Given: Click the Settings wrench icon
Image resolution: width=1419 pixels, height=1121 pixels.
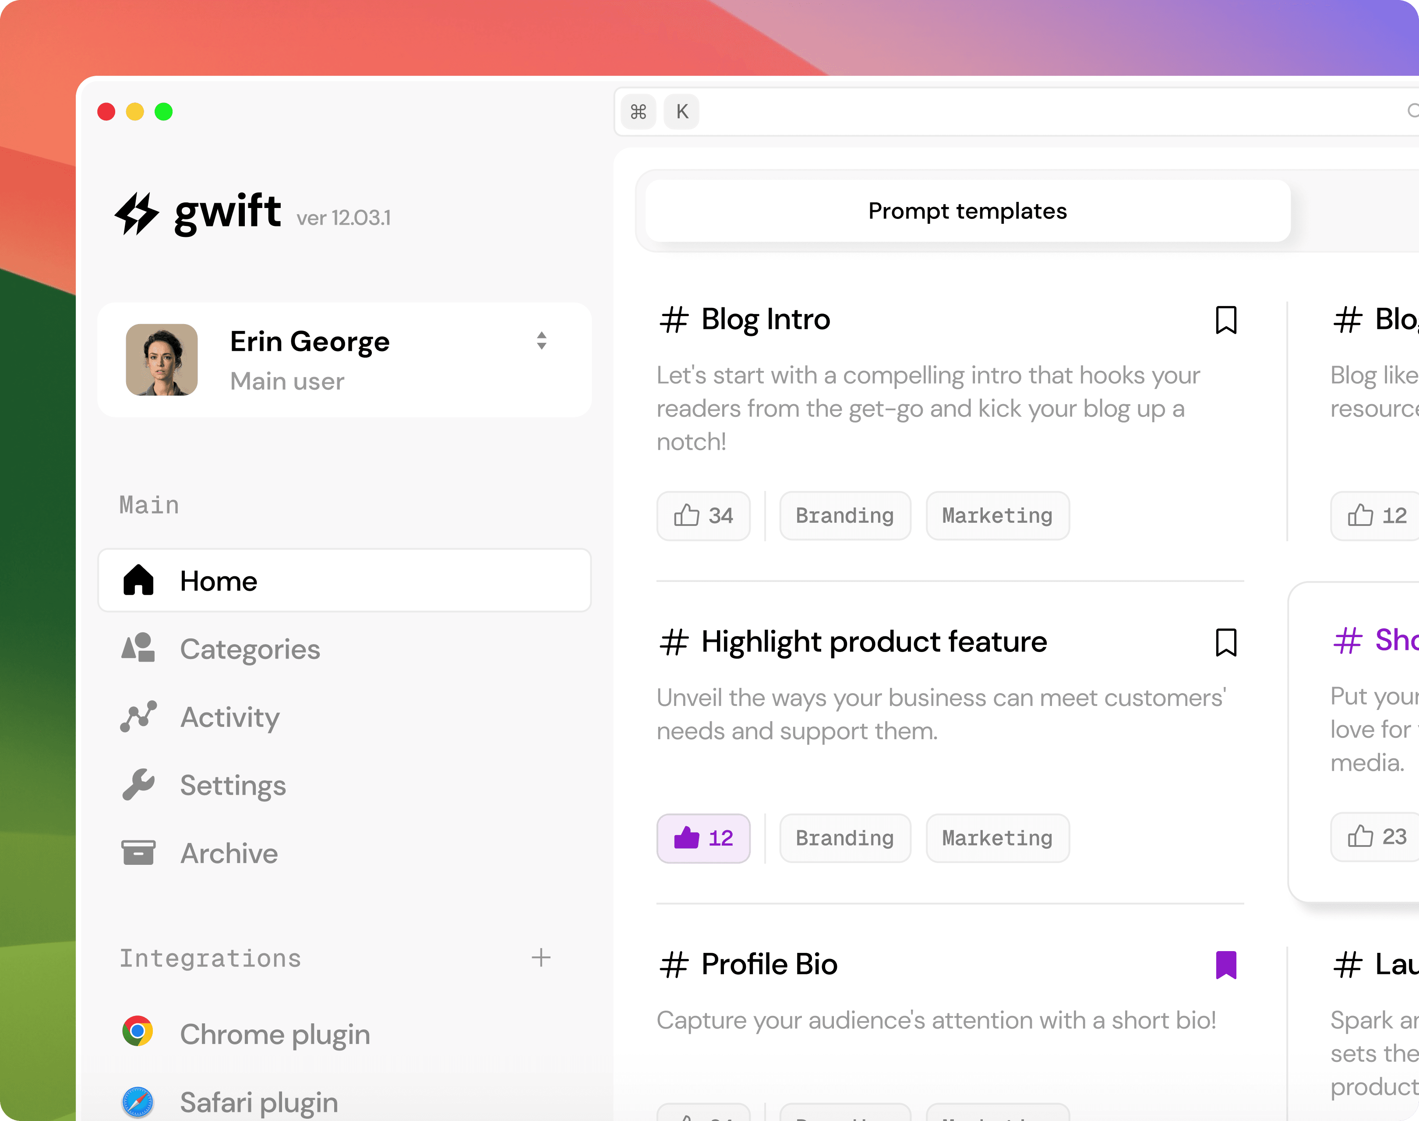Looking at the screenshot, I should (x=138, y=785).
